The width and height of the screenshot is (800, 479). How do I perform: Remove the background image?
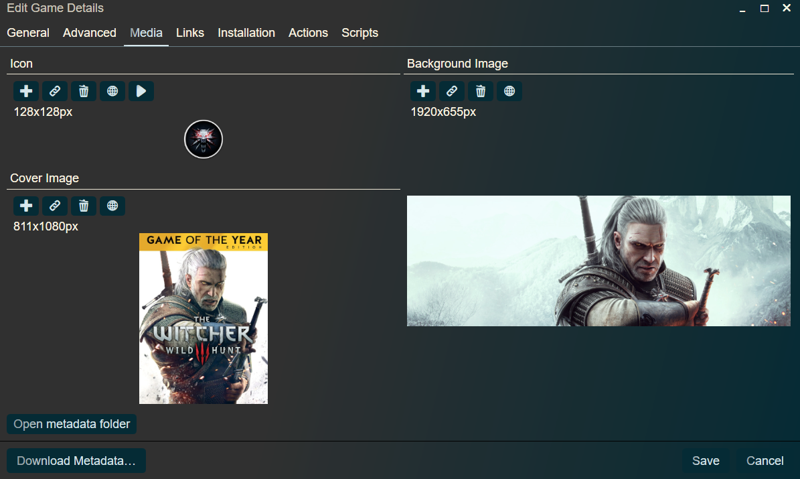(480, 90)
